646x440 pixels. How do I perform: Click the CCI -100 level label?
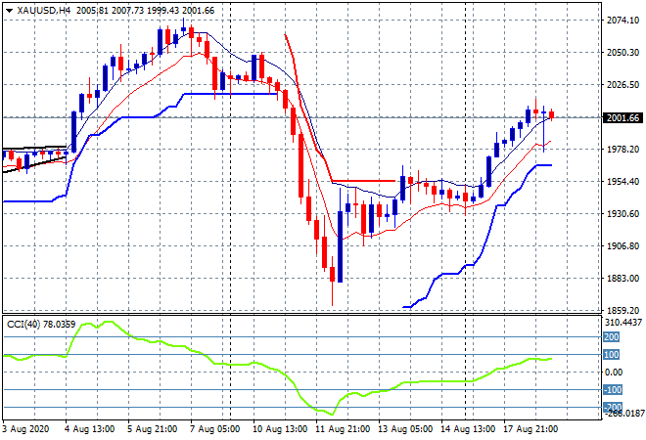click(612, 390)
